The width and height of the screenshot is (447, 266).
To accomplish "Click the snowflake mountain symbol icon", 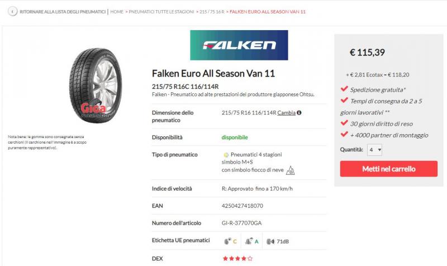I will click(x=290, y=170).
